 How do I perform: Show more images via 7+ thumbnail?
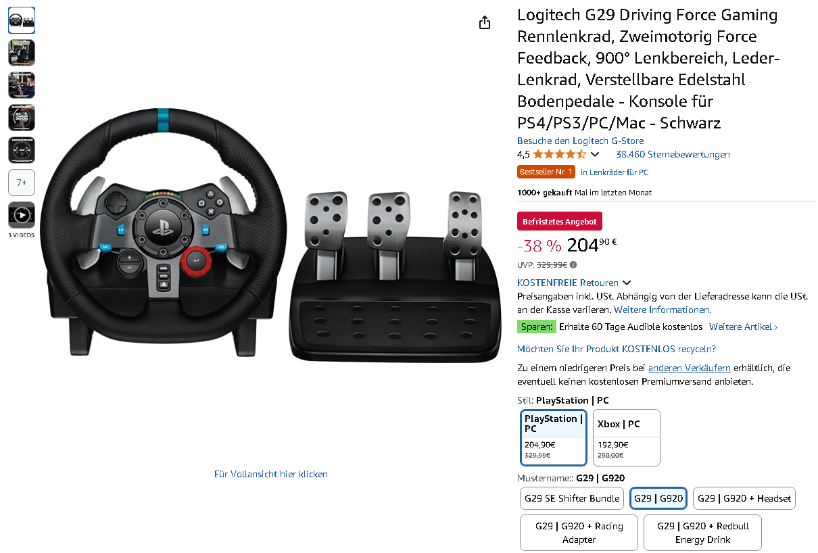coord(22,183)
